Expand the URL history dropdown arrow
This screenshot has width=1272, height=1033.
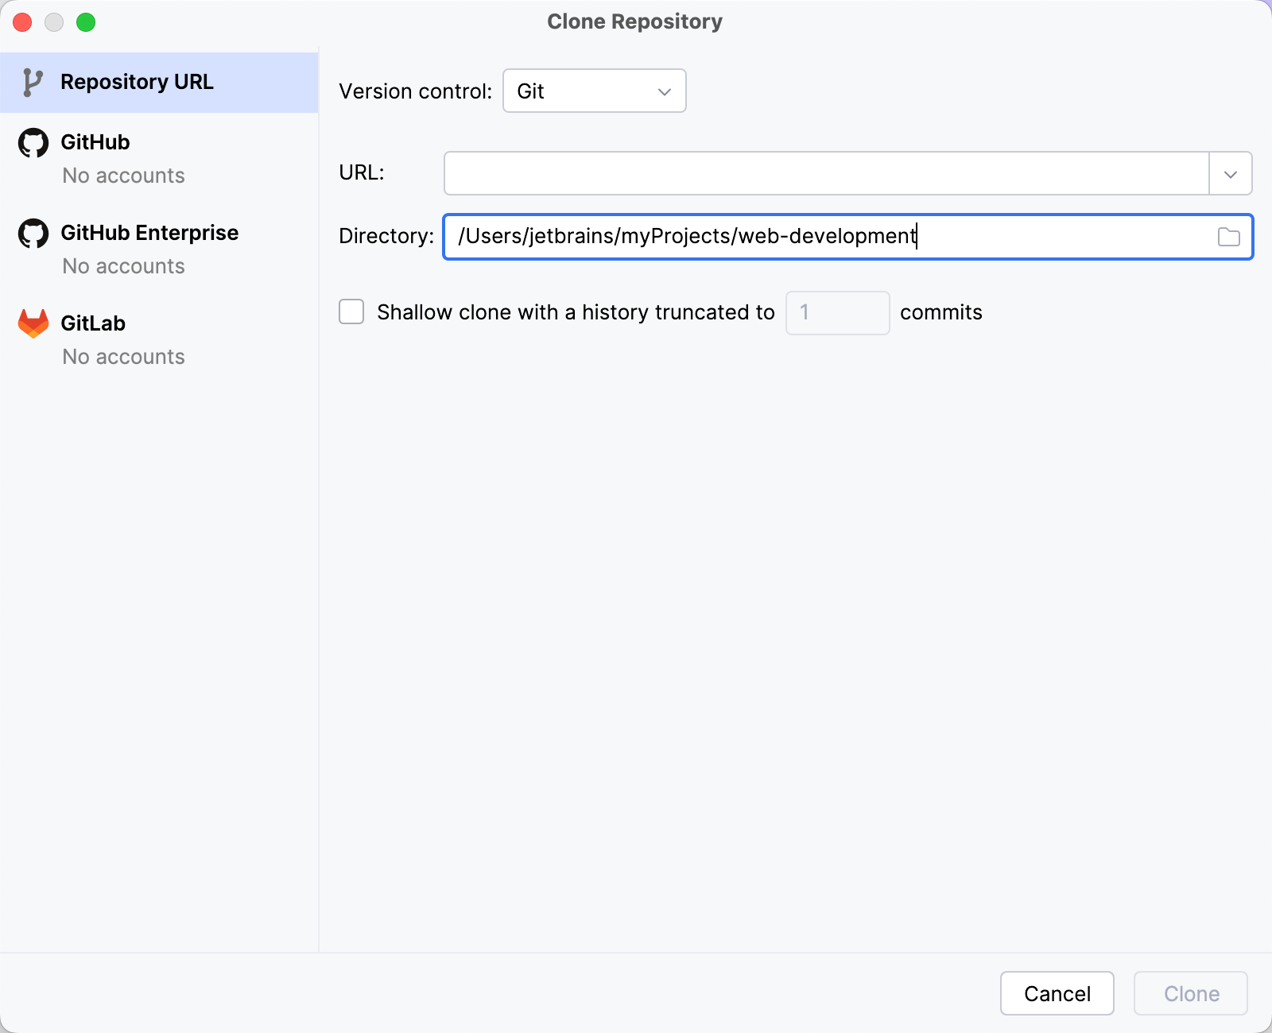[x=1230, y=174]
